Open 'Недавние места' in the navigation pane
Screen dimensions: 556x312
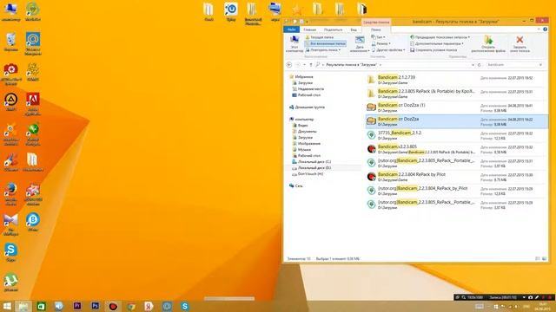[308, 88]
